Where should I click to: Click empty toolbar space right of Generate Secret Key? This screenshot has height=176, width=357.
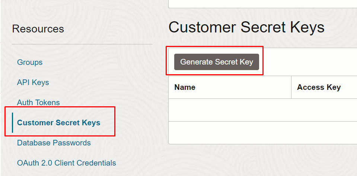coord(310,62)
